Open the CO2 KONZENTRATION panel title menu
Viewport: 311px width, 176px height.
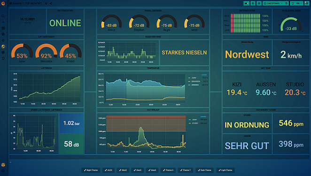[266, 110]
